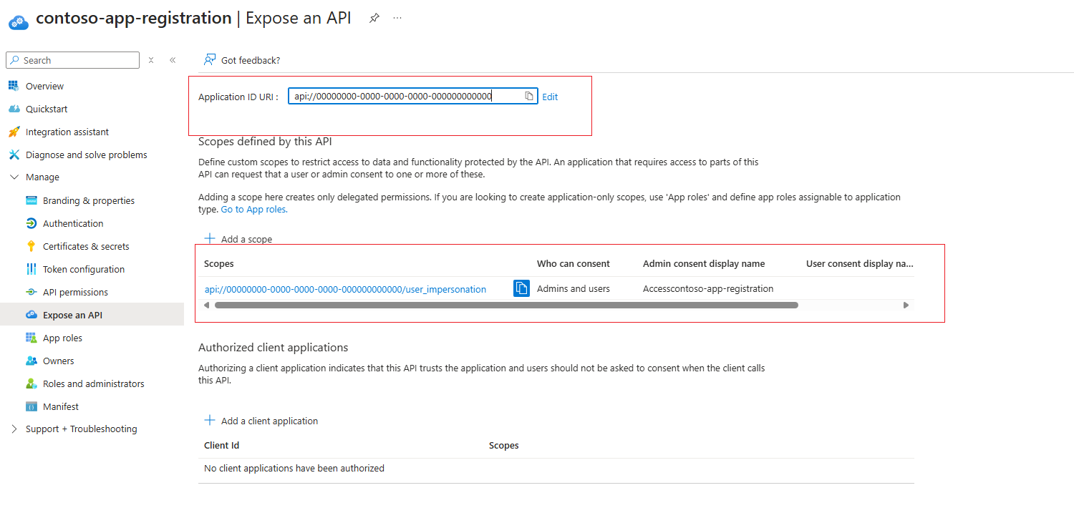Open the user_impersonation scope link
This screenshot has width=1074, height=523.
pos(345,289)
